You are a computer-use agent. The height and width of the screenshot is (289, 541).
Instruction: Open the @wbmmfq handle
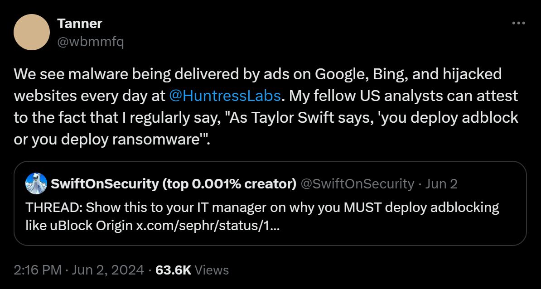tap(91, 42)
